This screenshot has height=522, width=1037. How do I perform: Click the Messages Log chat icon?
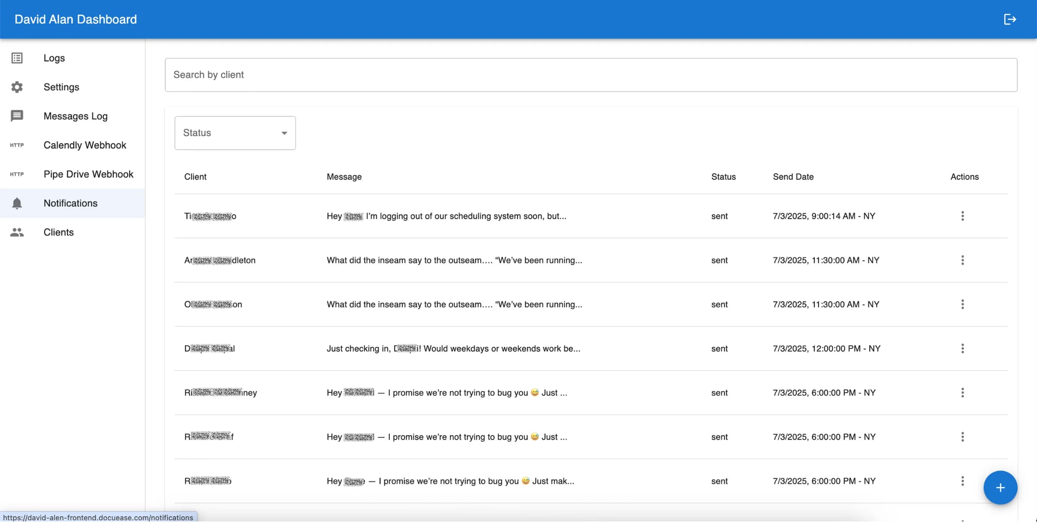tap(17, 116)
